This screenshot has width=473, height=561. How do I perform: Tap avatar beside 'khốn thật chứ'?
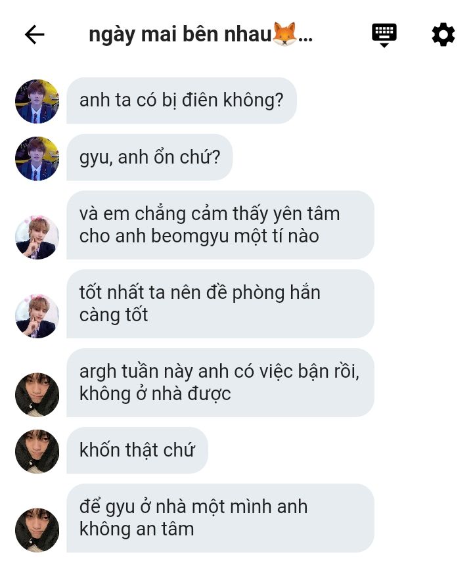pyautogui.click(x=37, y=451)
